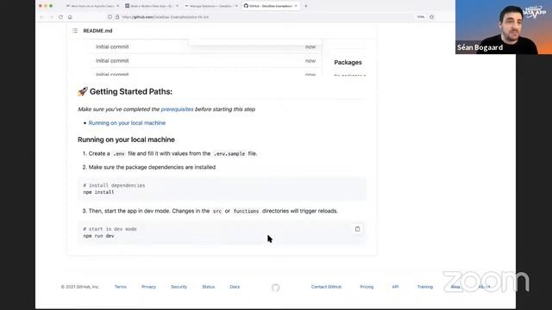Image resolution: width=552 pixels, height=310 pixels.
Task: Click the functions inline code
Action: pos(246,211)
